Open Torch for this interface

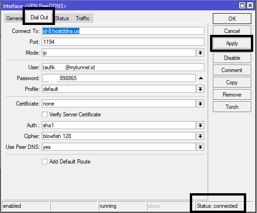pos(232,107)
